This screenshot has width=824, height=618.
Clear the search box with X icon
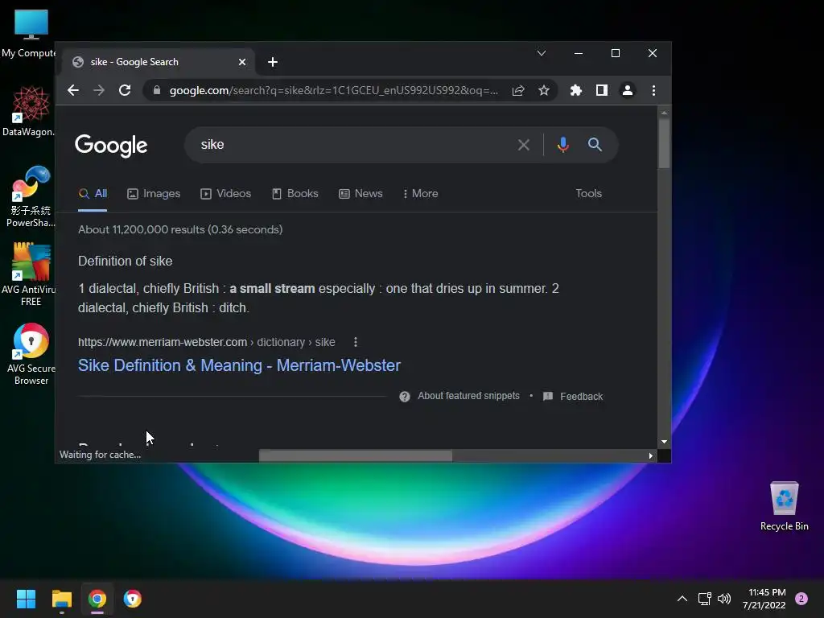(523, 145)
